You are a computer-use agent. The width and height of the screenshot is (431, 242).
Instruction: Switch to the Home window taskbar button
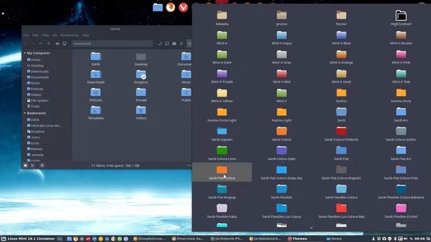[x=334, y=239]
